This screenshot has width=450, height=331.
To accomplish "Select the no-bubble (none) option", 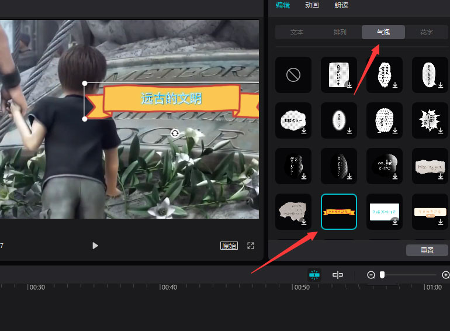I will (293, 75).
